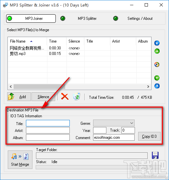Sort list by Time column header

point(56,41)
